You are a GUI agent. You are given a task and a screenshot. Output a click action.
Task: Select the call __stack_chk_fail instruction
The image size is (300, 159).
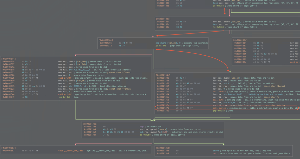click(x=71, y=151)
